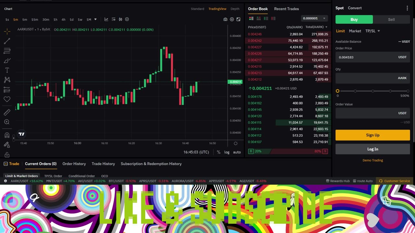Toggle magnet mode on chart
415x233 pixels.
click(x=7, y=135)
